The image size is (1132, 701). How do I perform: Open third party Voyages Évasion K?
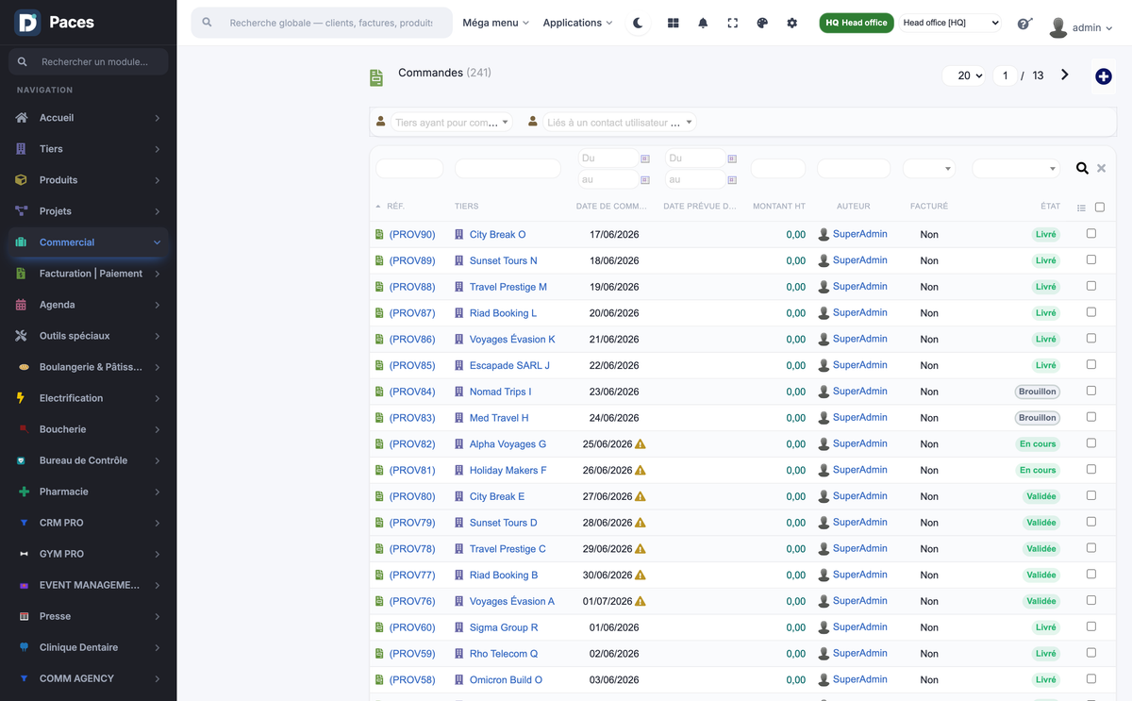click(x=512, y=340)
